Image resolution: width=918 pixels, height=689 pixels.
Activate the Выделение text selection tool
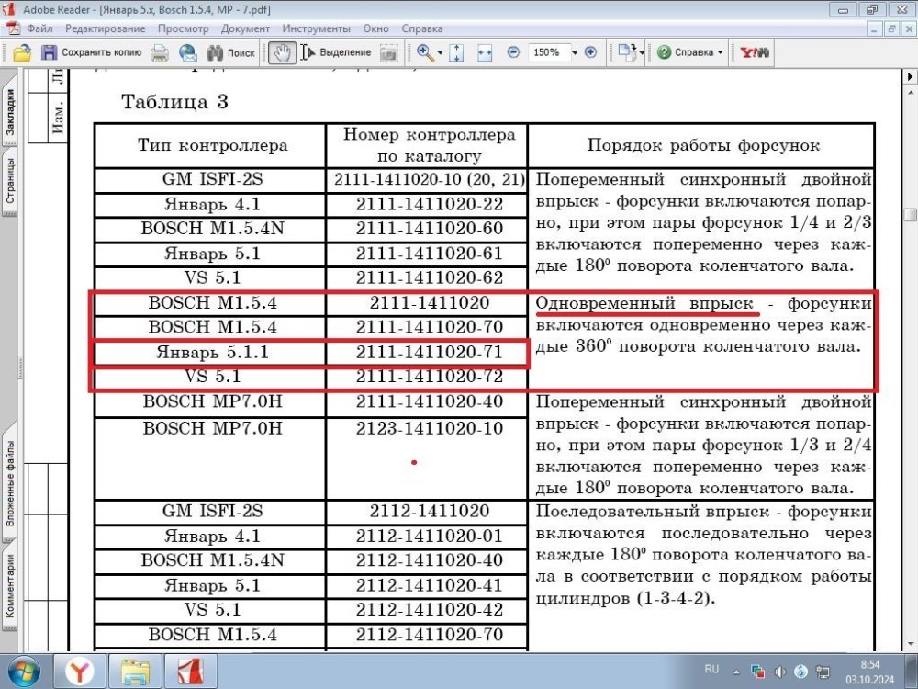click(336, 52)
